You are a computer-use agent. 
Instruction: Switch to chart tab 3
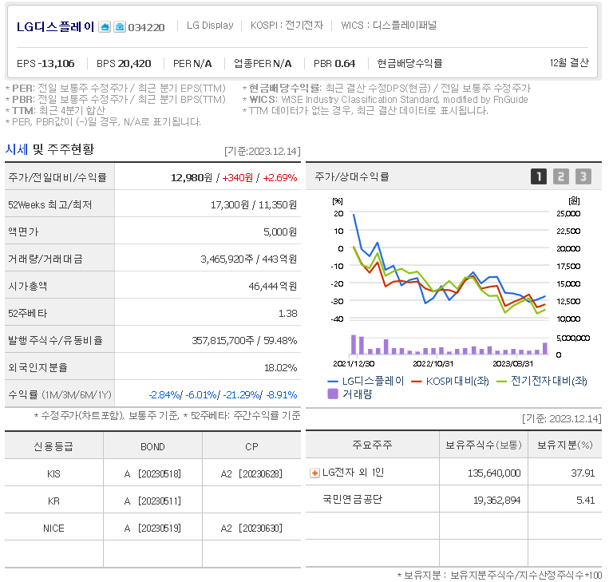pyautogui.click(x=583, y=176)
